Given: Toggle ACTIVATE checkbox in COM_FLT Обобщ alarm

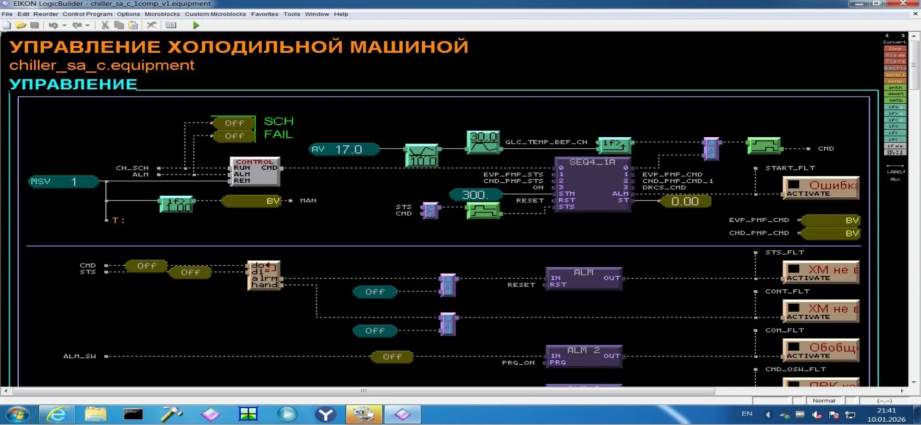Looking at the screenshot, I should point(794,347).
